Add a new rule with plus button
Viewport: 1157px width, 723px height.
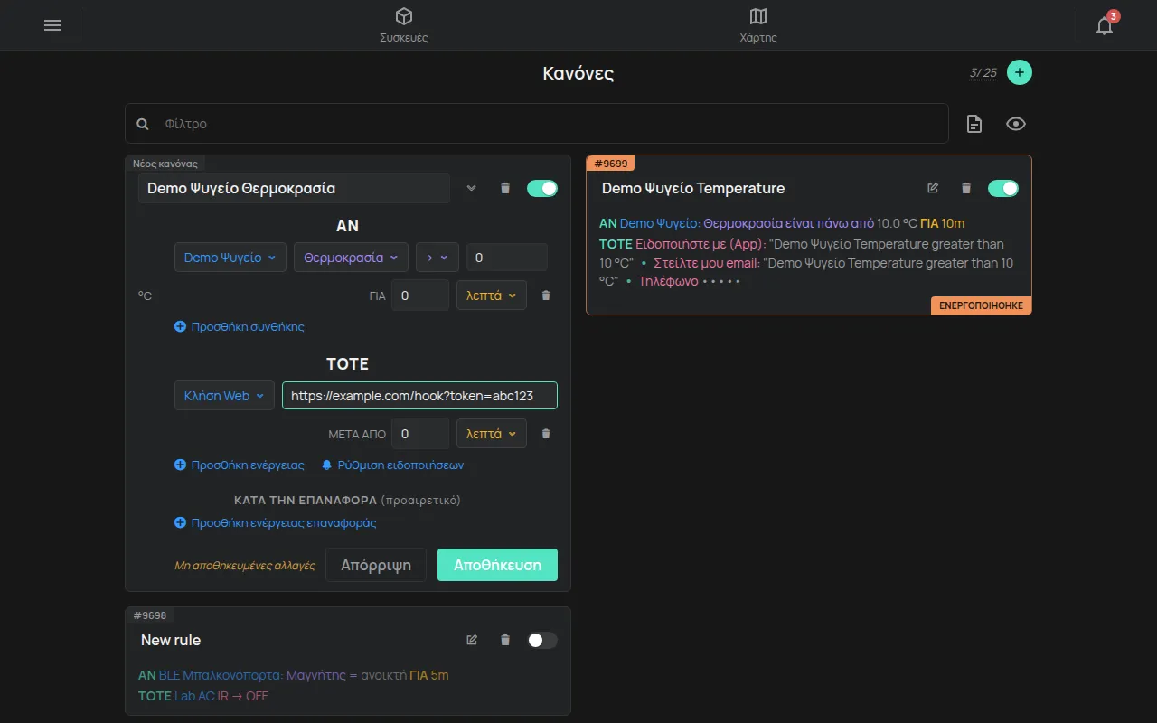coord(1020,72)
